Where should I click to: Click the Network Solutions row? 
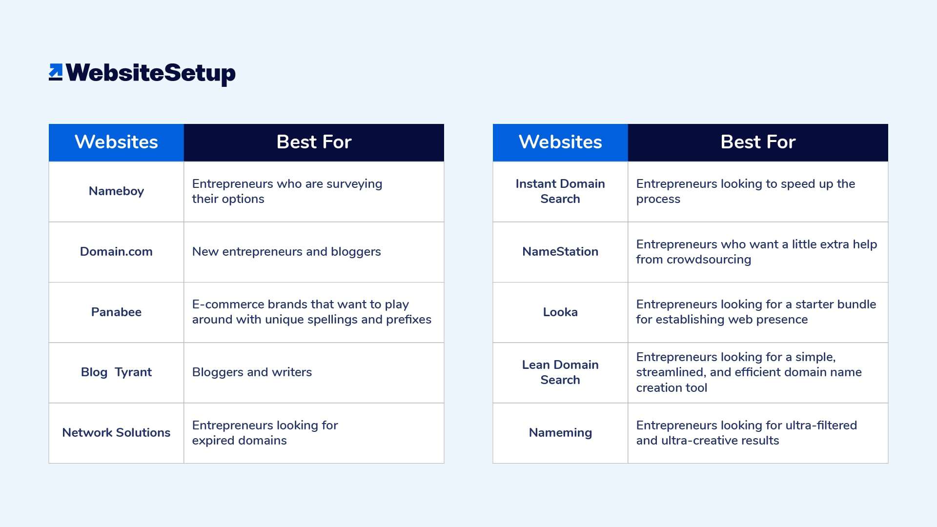tap(247, 433)
